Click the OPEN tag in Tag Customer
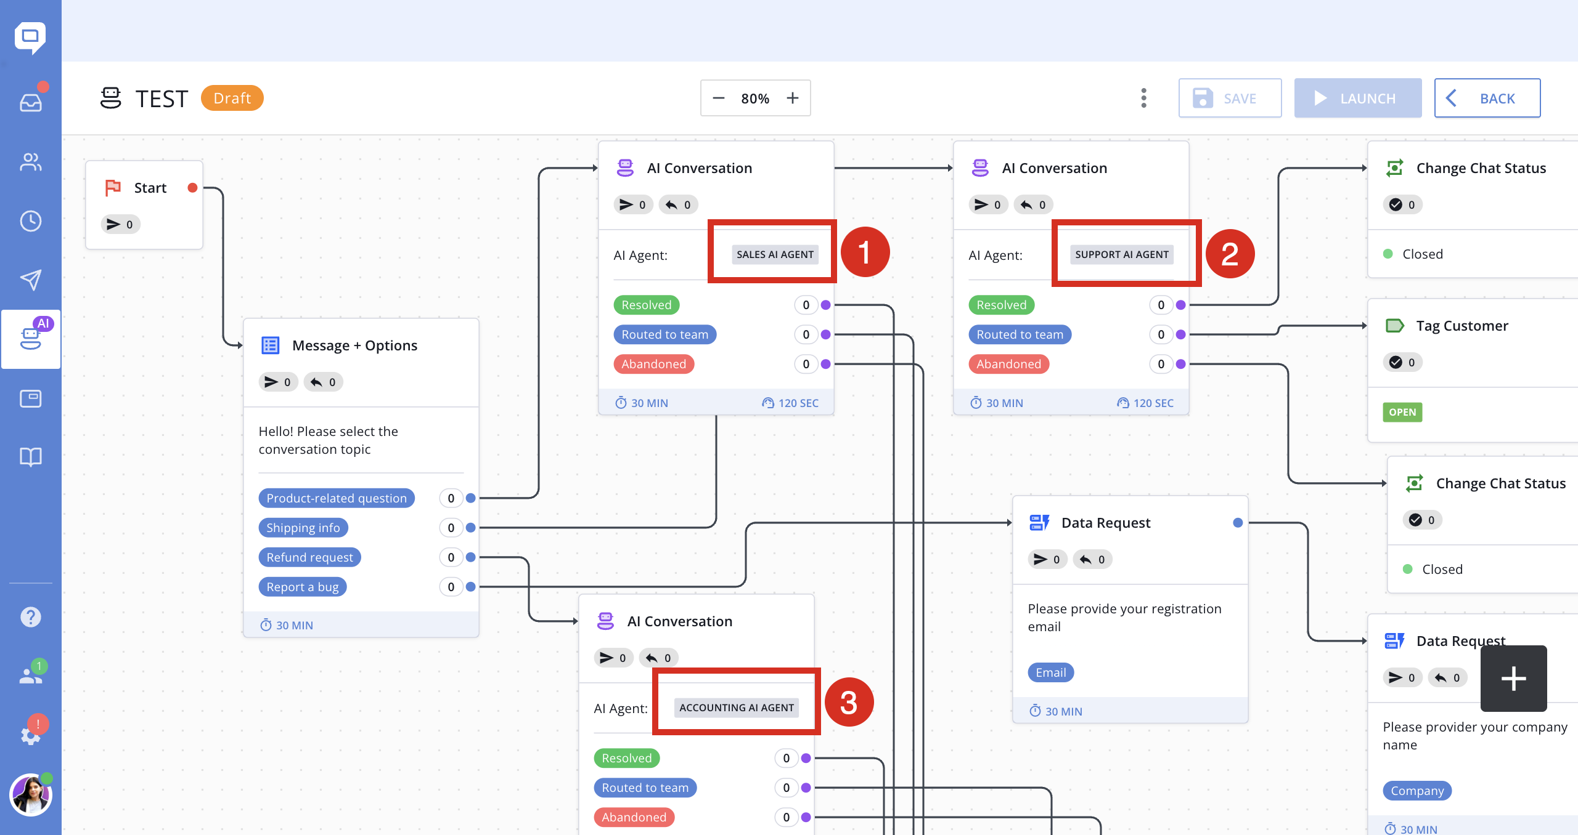This screenshot has height=835, width=1578. click(x=1402, y=412)
